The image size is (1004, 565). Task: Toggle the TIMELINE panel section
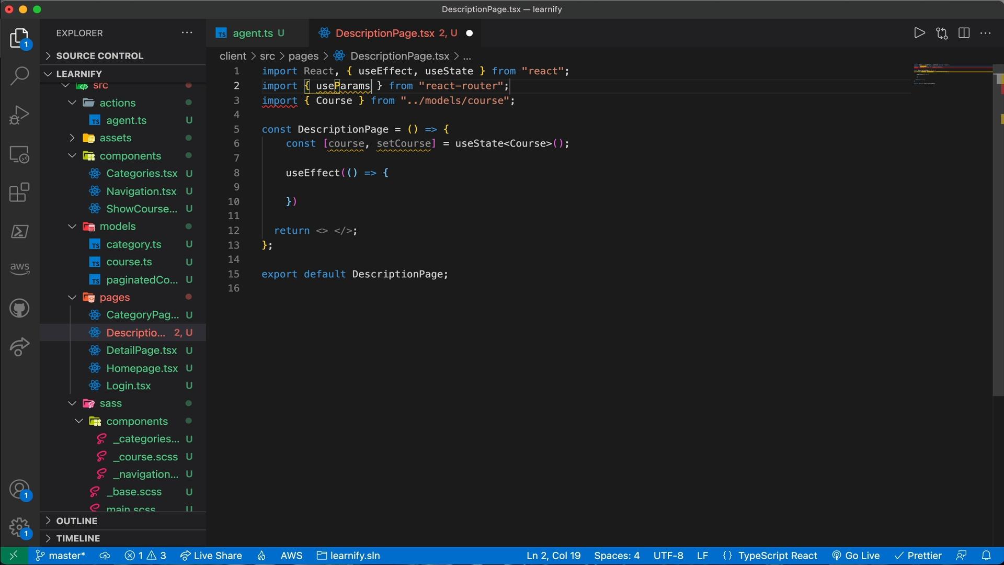[x=78, y=538]
